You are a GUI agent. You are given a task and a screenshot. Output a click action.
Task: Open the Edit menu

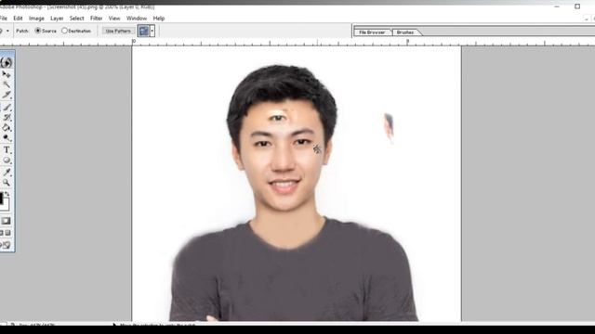[x=18, y=19]
